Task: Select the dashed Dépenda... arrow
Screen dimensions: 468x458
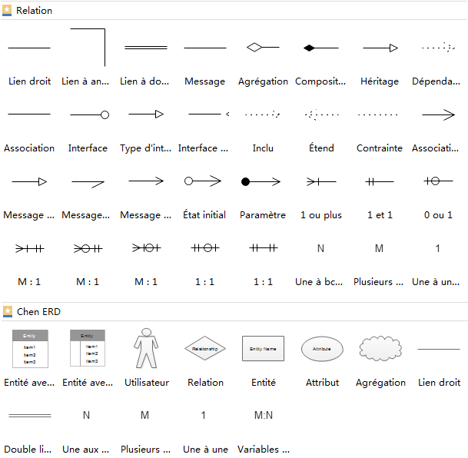Action: click(x=438, y=47)
